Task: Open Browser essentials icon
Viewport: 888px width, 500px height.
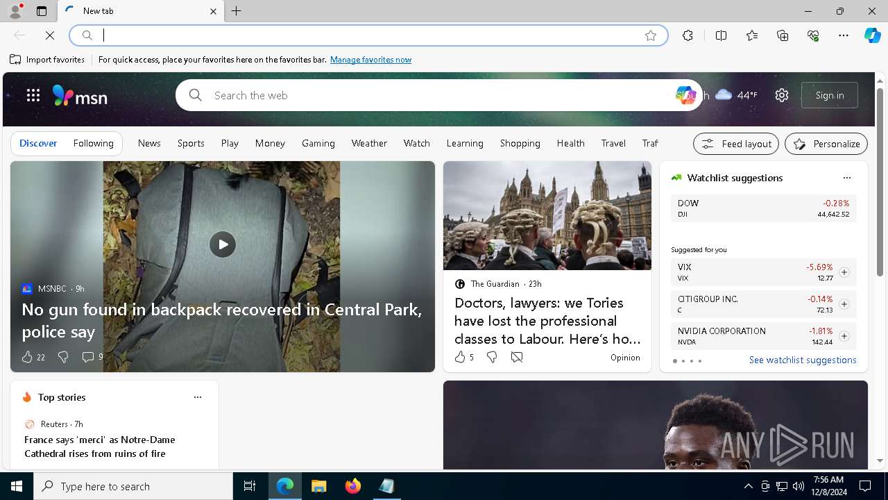Action: 813,35
